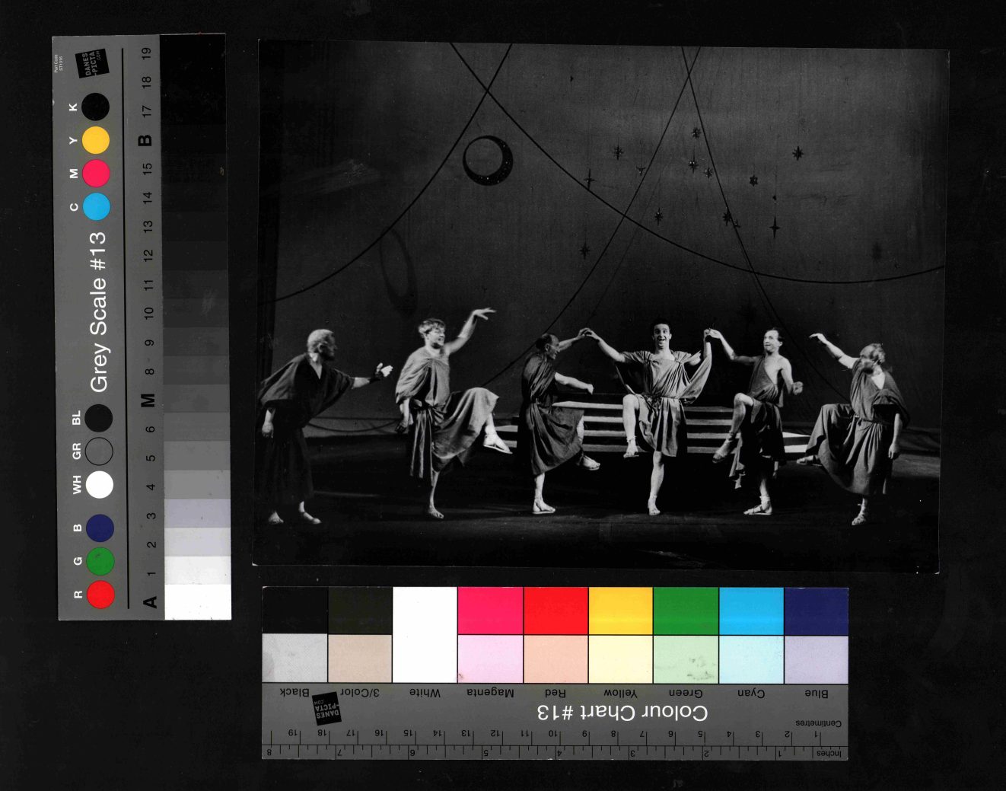Select the saturated green patch on Colour Chart
The image size is (1006, 791).
pos(686,611)
